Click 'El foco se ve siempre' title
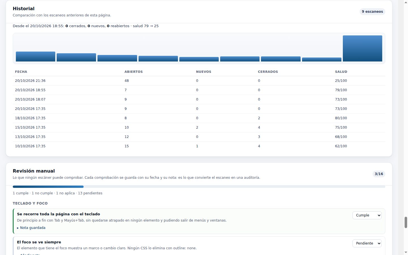Image resolution: width=408 pixels, height=255 pixels. 39,242
